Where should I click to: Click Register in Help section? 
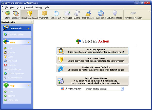(10, 96)
